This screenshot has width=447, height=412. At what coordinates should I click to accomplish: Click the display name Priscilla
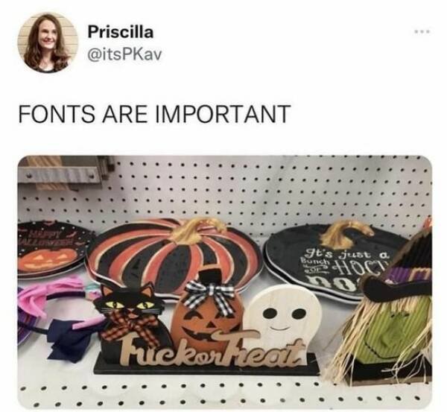point(121,31)
